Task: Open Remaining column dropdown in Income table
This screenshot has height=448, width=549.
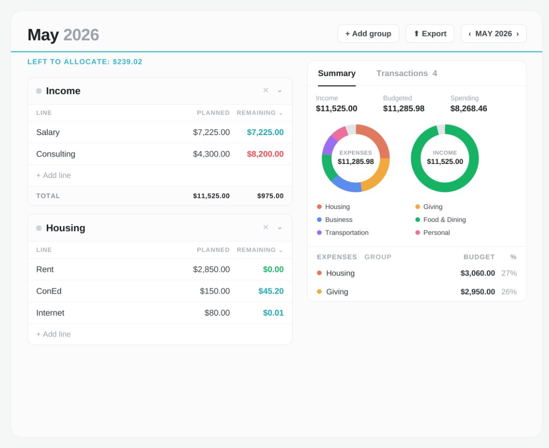Action: (x=281, y=113)
